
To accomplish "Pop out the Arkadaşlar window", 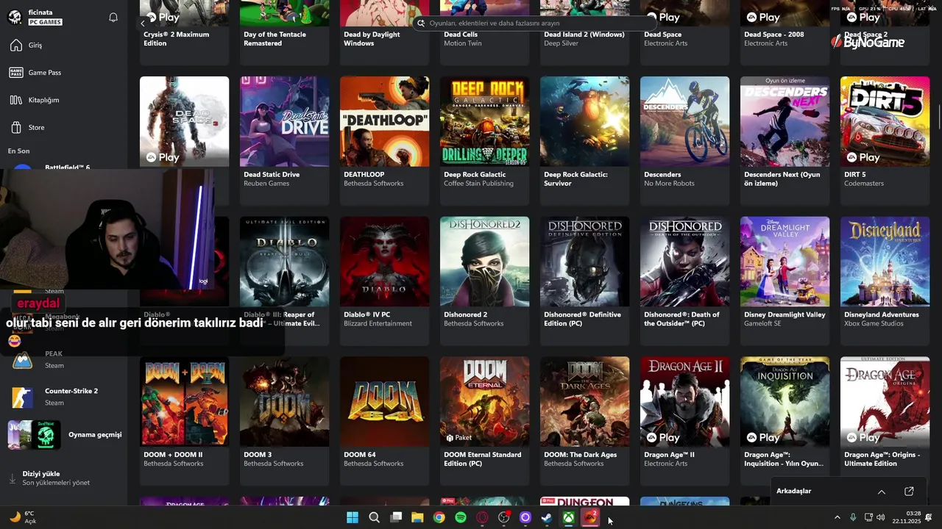I will (909, 492).
